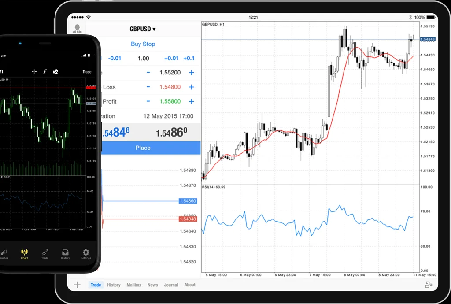Switch to the History tab on tablet

[x=114, y=285]
